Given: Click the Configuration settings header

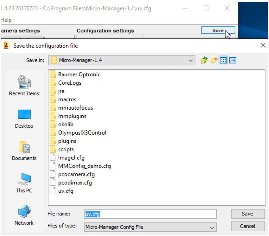Looking at the screenshot, I should (106, 30).
